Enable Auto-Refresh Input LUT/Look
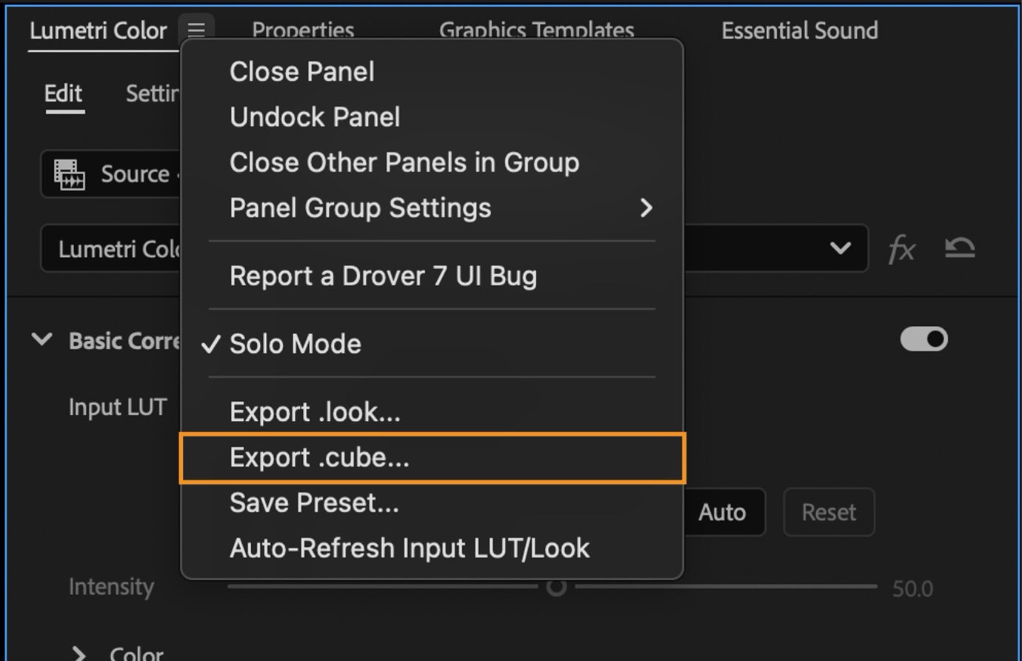 410,548
